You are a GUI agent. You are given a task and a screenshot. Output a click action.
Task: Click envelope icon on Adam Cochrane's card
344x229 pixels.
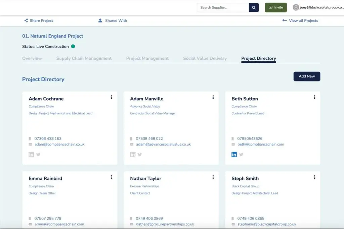(x=30, y=144)
